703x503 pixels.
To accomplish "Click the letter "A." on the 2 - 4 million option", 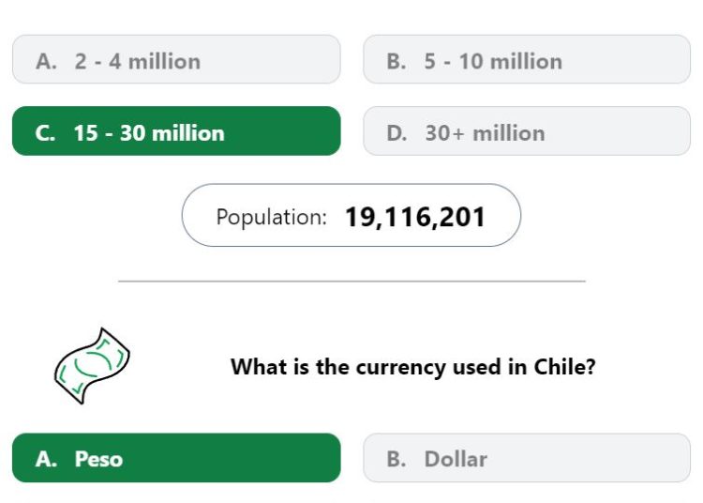I will (x=46, y=62).
